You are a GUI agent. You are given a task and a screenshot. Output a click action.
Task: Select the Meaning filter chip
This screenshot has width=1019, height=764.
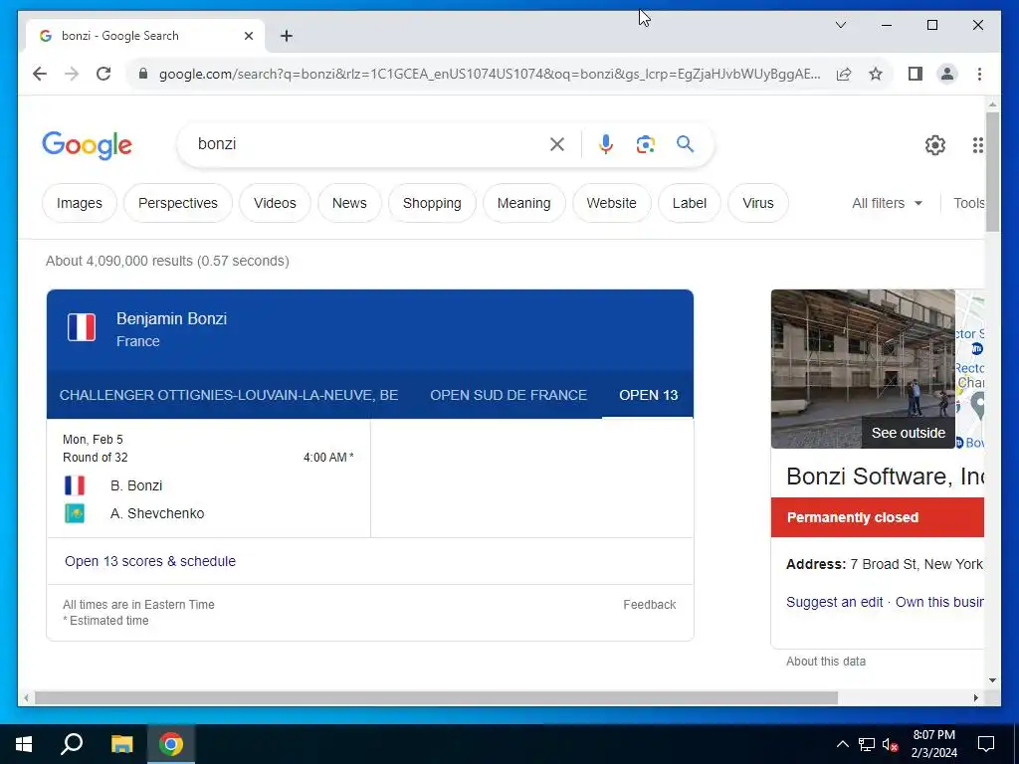point(523,203)
